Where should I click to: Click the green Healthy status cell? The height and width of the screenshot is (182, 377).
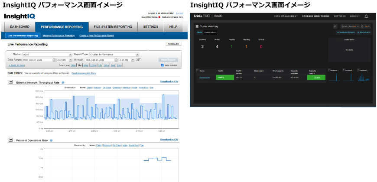pyautogui.click(x=225, y=78)
